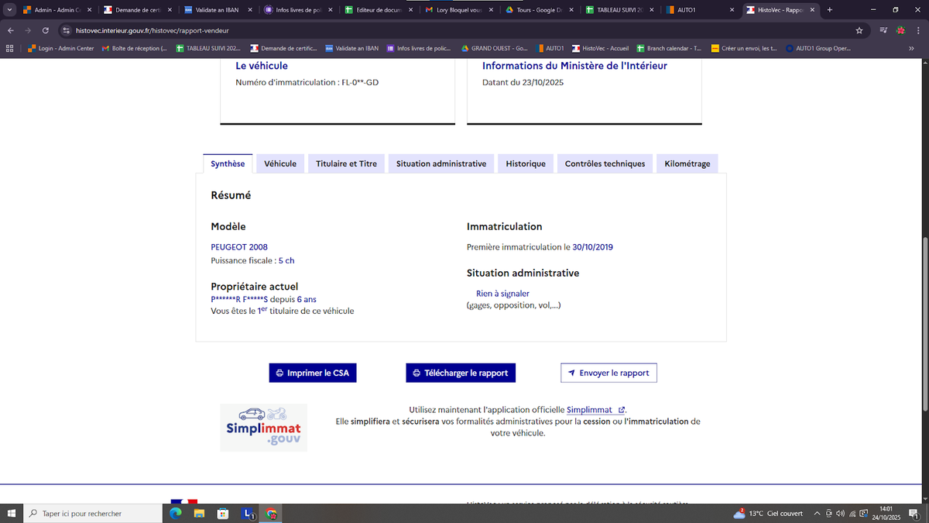This screenshot has height=523, width=929.
Task: Bookmark this page with the star icon
Action: point(859,30)
